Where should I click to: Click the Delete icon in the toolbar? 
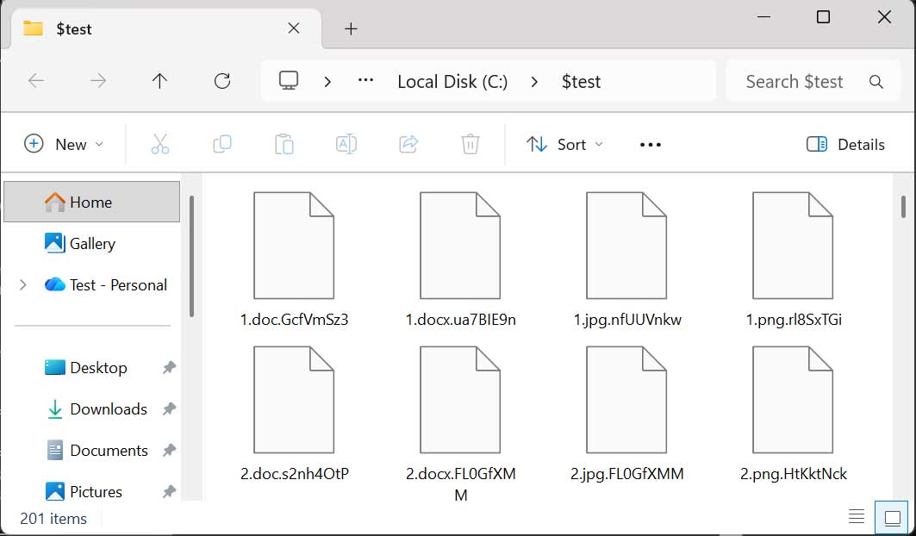point(470,144)
